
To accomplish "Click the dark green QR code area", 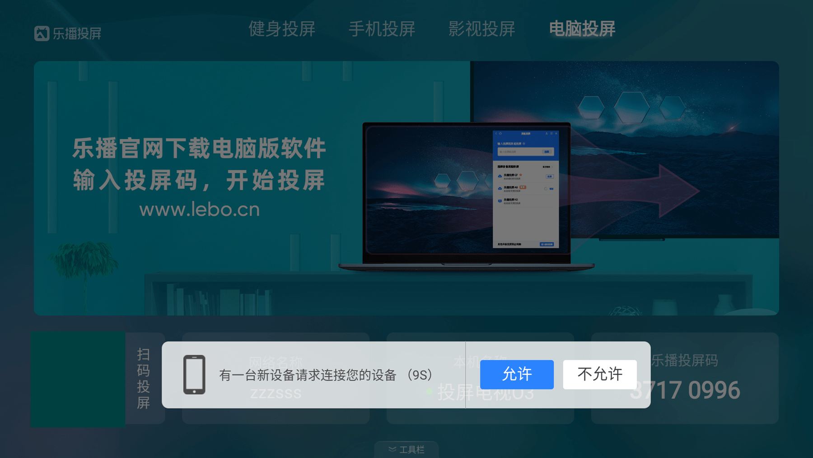I will tap(78, 379).
